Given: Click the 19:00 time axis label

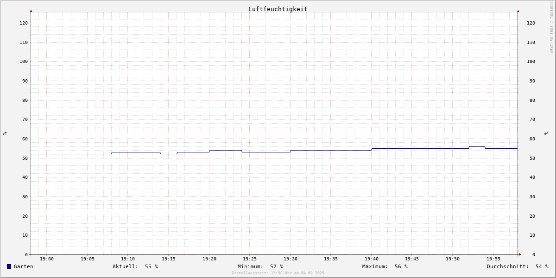Looking at the screenshot, I should pos(47,259).
